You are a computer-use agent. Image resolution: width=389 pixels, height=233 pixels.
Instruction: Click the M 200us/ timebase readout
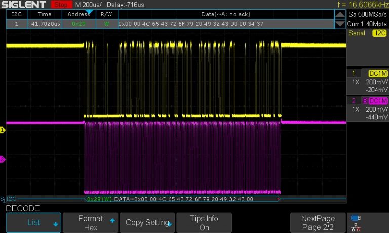[88, 5]
